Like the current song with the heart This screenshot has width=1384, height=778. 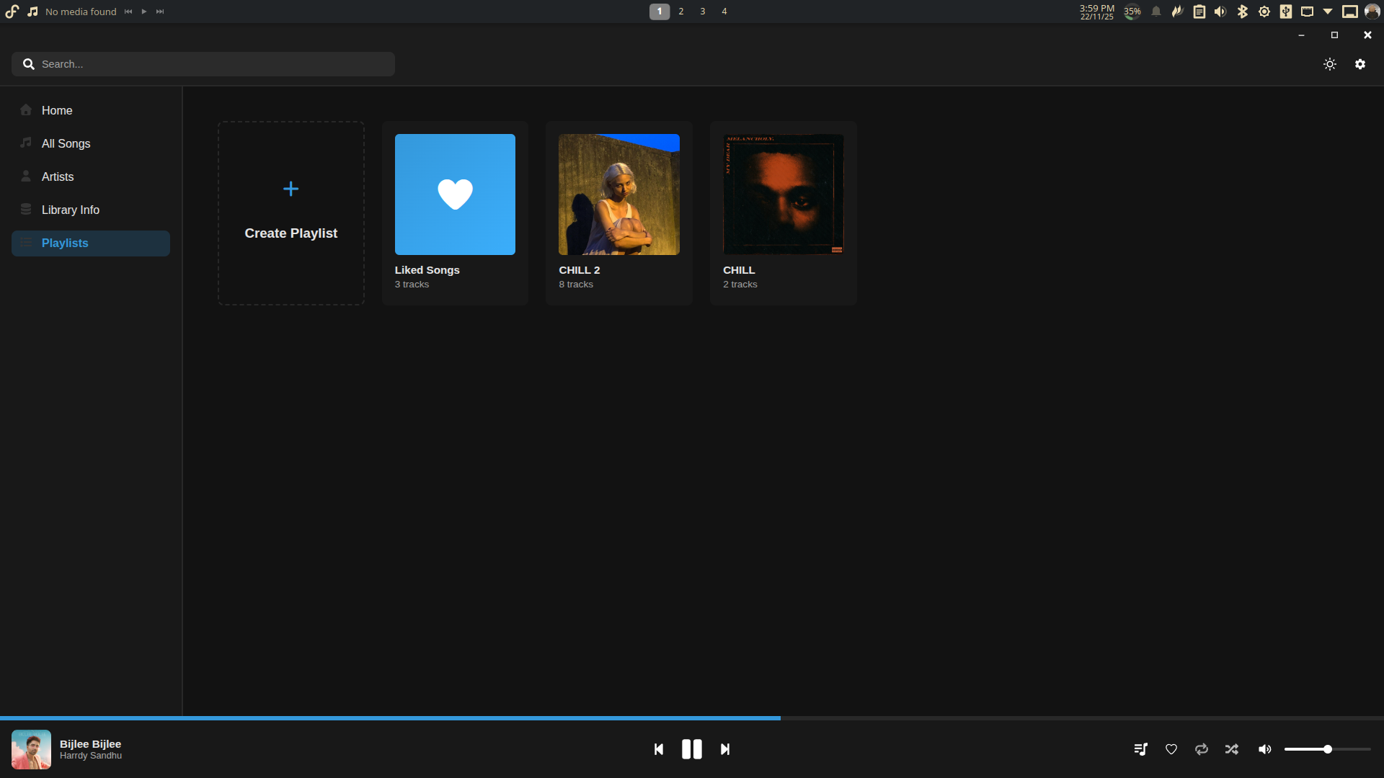pos(1171,749)
